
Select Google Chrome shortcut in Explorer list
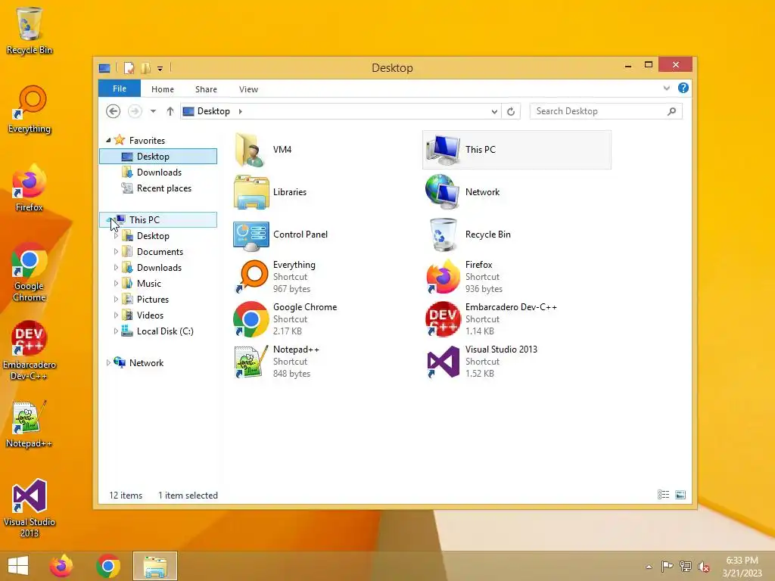[x=251, y=319]
